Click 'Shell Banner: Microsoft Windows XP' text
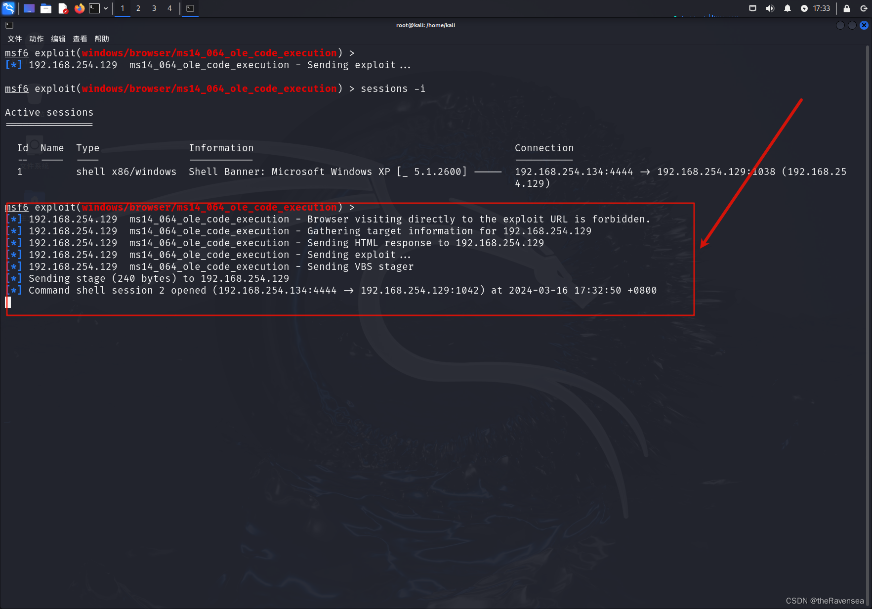 [290, 172]
